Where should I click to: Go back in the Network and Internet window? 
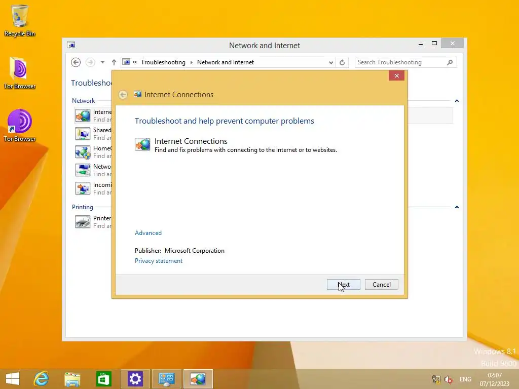[x=76, y=62]
